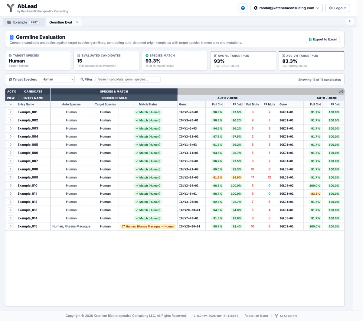
Task: Open the blue help question-mark icon
Action: click(243, 8)
